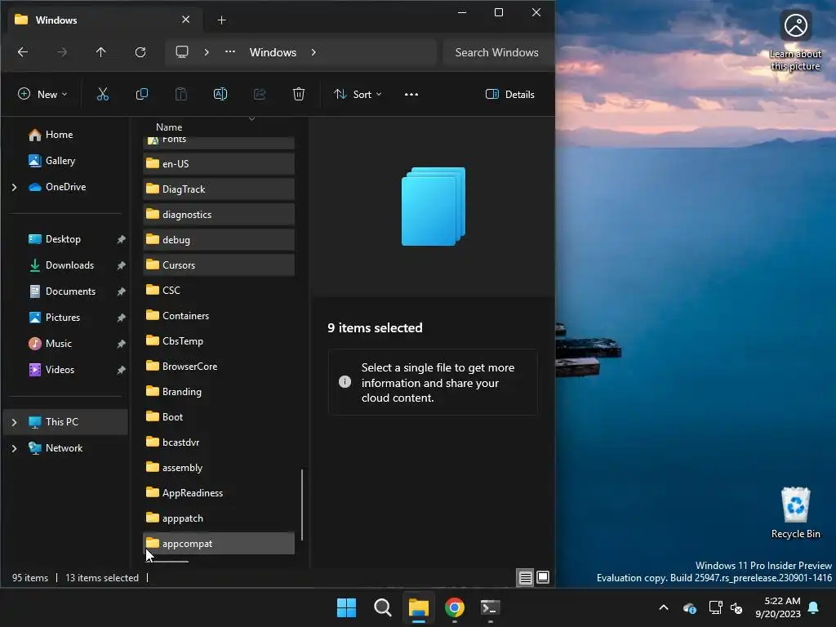Click Windows breadcrumb in address bar
Viewport: 836px width, 627px height.
(x=273, y=52)
